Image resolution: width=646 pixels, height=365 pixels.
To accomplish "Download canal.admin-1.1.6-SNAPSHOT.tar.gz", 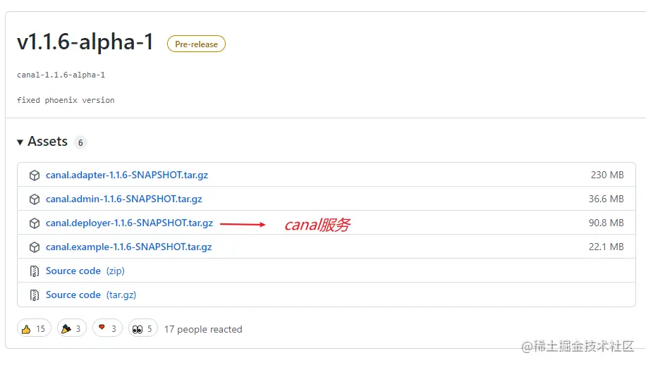I will 124,199.
